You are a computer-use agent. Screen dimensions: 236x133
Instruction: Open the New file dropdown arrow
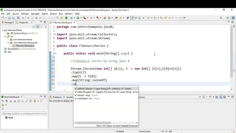[6, 18]
